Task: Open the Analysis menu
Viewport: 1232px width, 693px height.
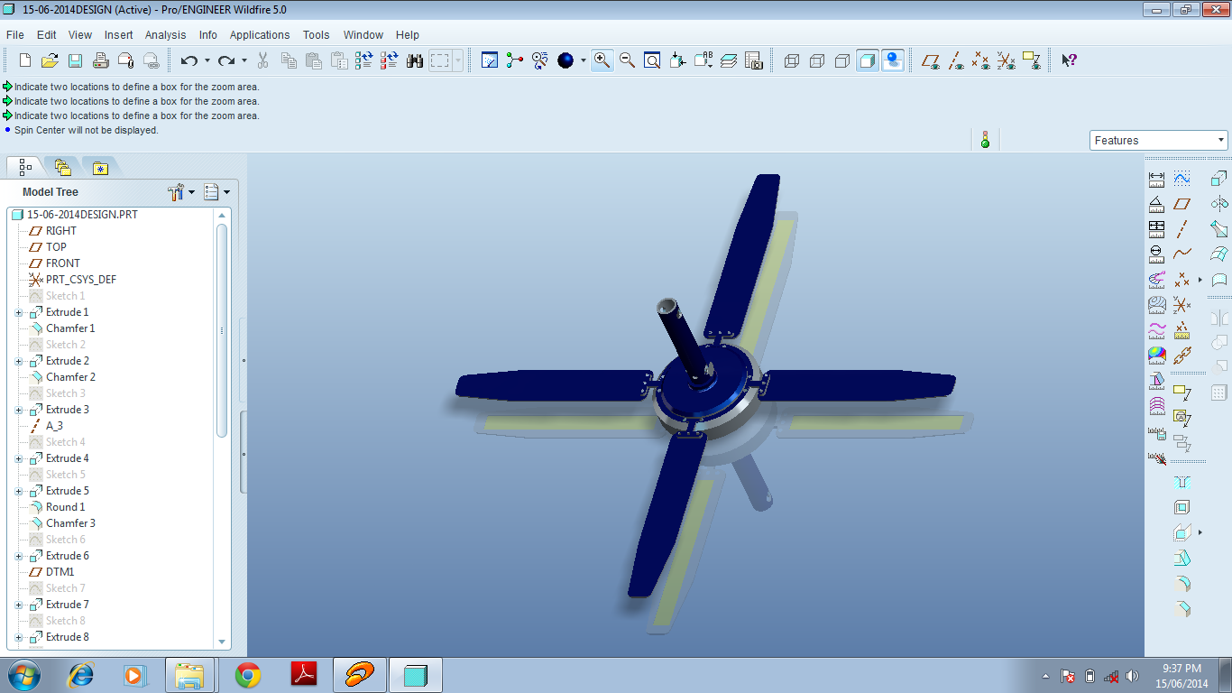Action: point(166,35)
